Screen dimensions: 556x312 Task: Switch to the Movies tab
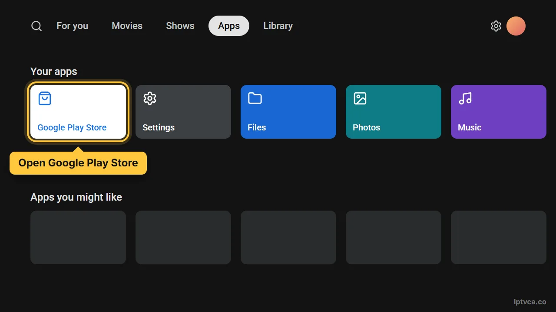tap(127, 26)
